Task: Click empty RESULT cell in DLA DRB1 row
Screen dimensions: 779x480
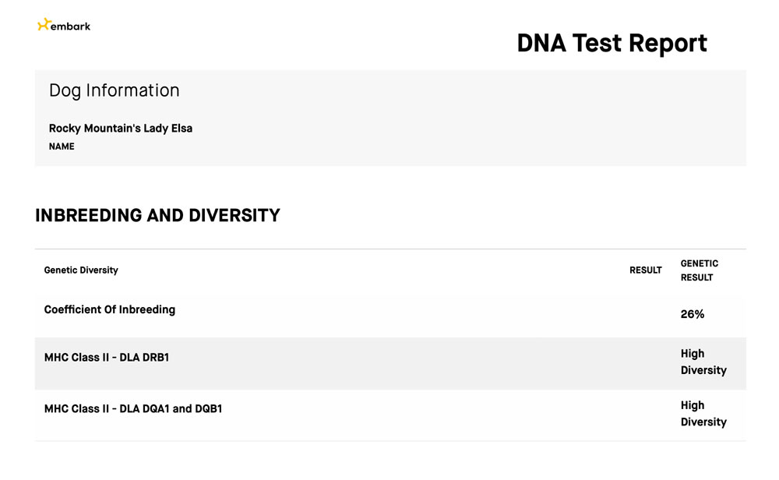Action: tap(645, 363)
